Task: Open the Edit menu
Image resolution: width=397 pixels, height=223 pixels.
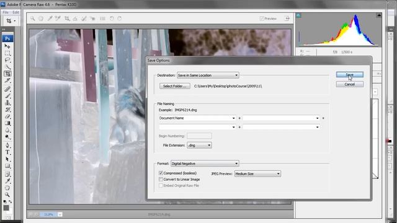Action: point(16,12)
